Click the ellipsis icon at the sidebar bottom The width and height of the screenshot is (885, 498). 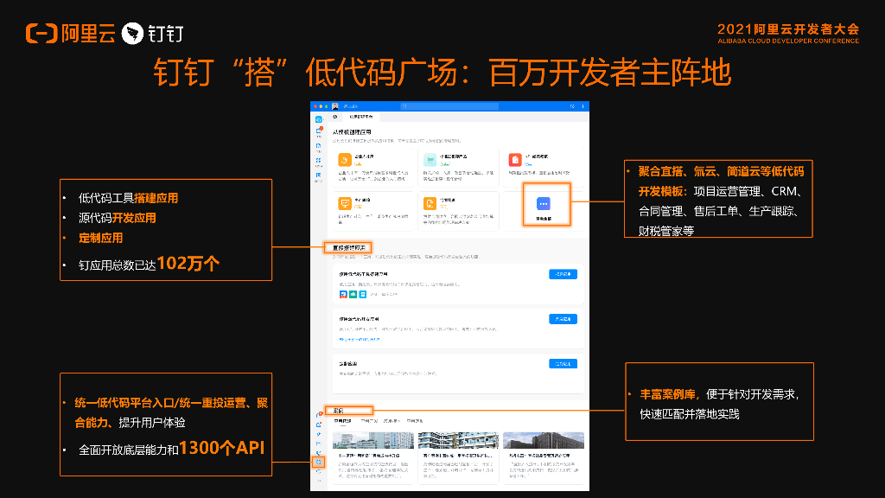pos(318,481)
